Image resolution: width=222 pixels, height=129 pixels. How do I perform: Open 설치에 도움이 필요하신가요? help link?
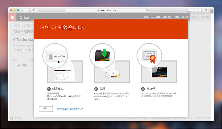[x=70, y=109]
